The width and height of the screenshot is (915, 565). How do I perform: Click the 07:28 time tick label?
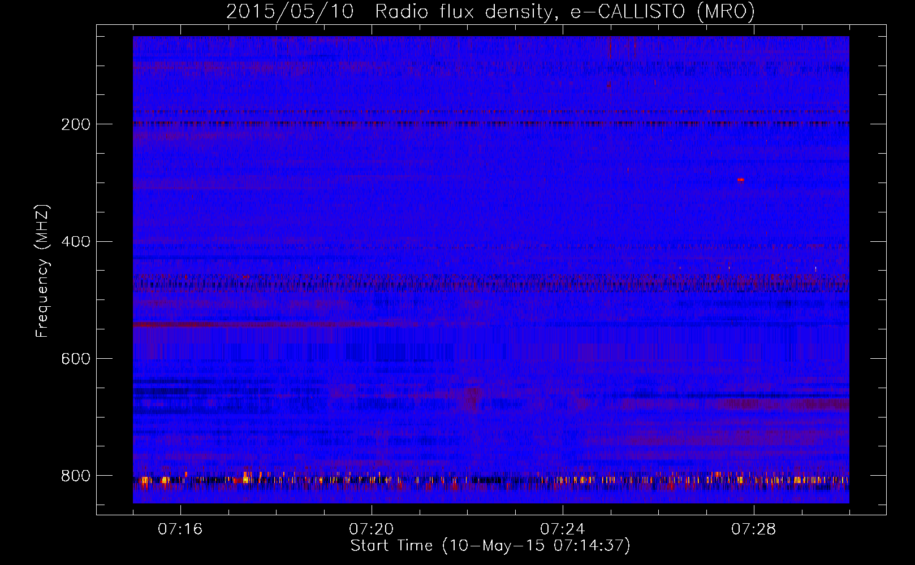click(754, 529)
